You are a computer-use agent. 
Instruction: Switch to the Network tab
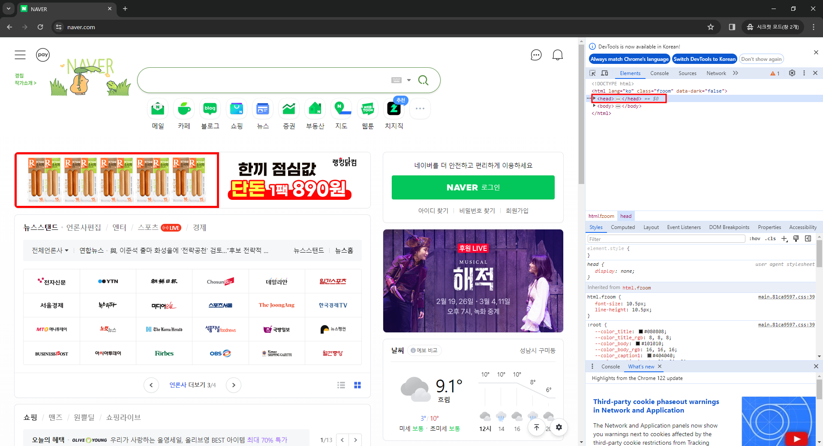[x=716, y=73]
